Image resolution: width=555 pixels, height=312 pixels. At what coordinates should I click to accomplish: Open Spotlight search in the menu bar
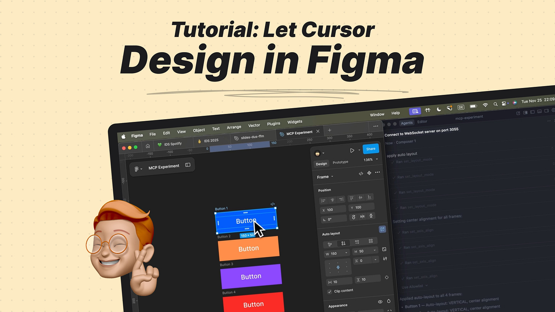pos(495,104)
